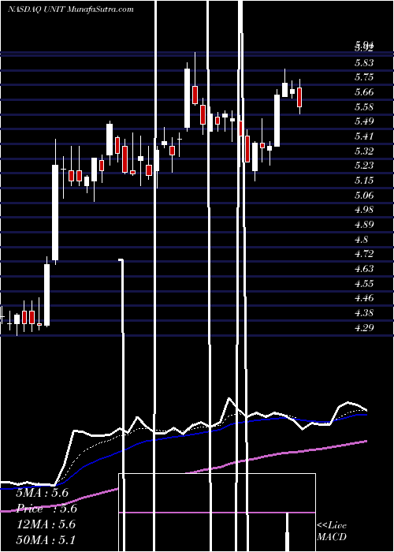Click the 5MA : 5.6 legend entry
This screenshot has width=394, height=552.
tap(42, 493)
